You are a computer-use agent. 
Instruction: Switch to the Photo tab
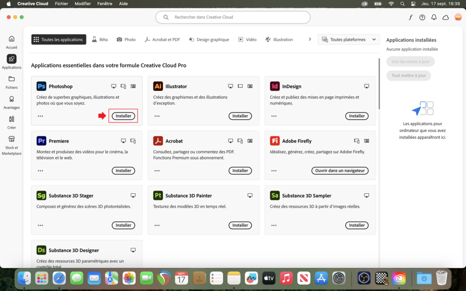click(x=126, y=40)
